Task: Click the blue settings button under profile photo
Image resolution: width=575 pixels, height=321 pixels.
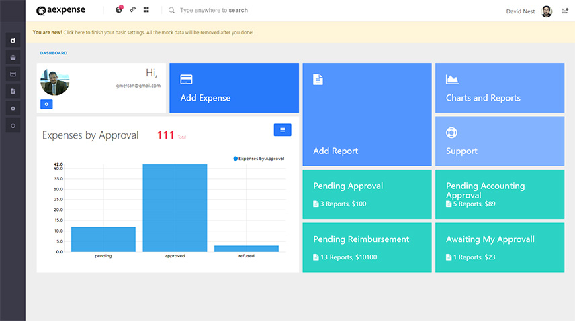Action: 46,104
